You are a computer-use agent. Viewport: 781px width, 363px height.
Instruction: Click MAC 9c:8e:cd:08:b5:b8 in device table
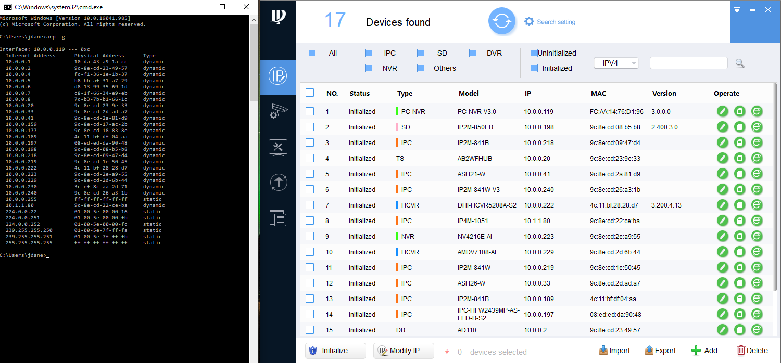pos(615,127)
